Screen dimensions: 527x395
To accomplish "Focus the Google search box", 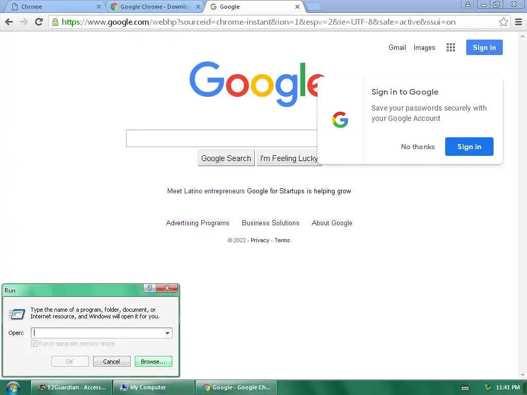I will [x=221, y=138].
